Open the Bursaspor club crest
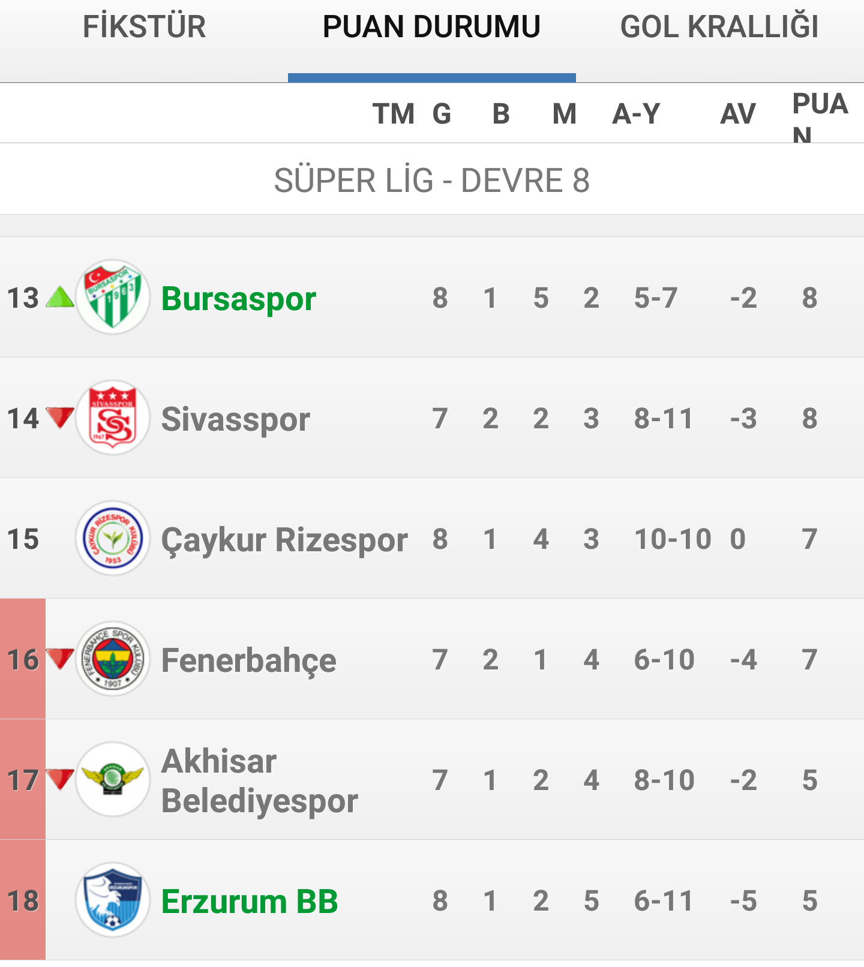 pyautogui.click(x=112, y=298)
